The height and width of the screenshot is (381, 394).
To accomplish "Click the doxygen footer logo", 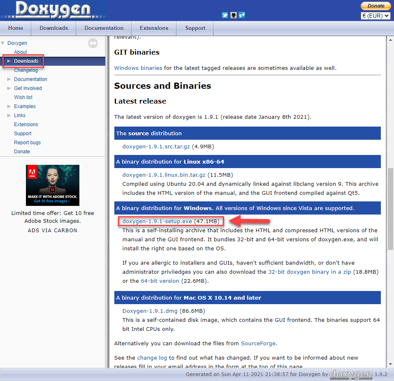I will pyautogui.click(x=351, y=374).
